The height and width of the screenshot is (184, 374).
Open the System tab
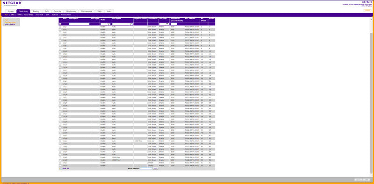pos(10,11)
